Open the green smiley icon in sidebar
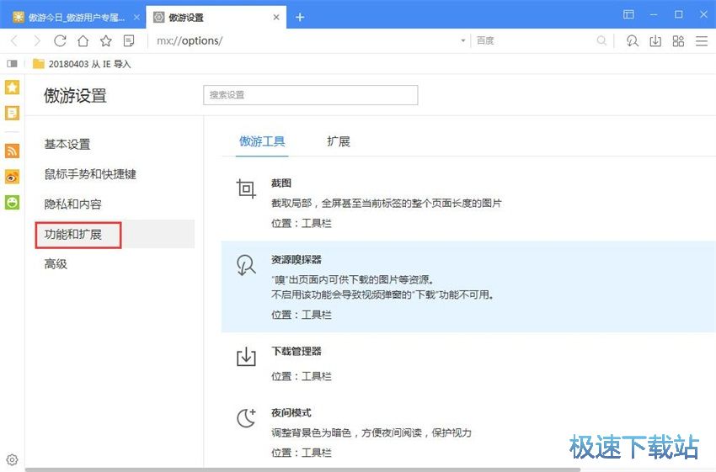 coord(13,202)
